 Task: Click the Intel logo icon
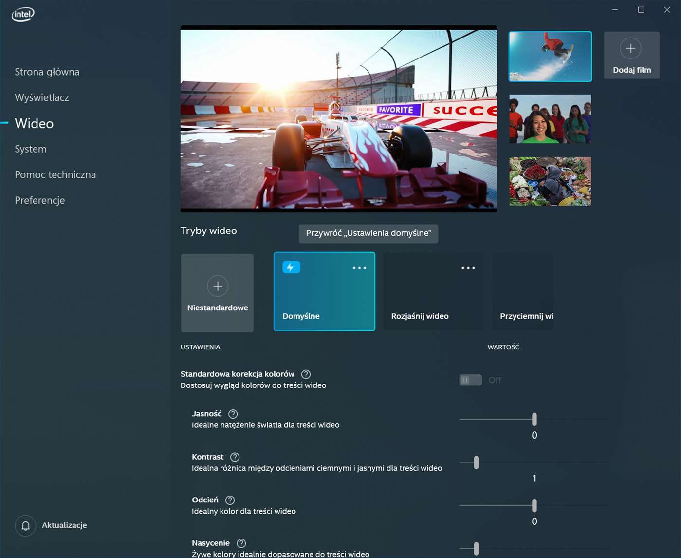(23, 14)
